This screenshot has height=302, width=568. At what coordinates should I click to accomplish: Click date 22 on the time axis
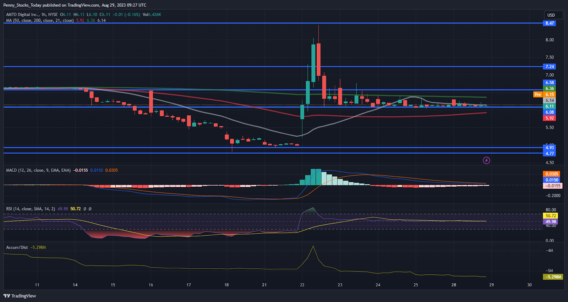click(302, 285)
